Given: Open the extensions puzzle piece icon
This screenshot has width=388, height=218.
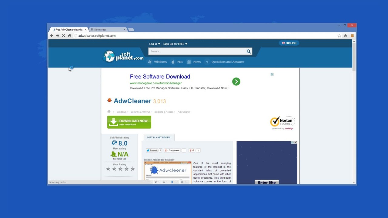Looking at the screenshot, I should click(346, 36).
